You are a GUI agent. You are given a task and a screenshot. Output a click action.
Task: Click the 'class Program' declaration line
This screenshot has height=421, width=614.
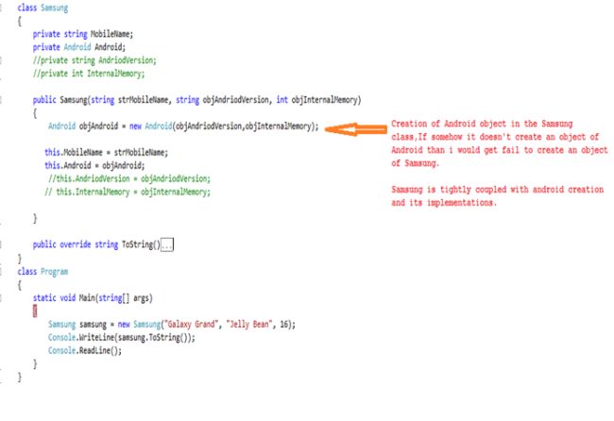click(x=43, y=272)
